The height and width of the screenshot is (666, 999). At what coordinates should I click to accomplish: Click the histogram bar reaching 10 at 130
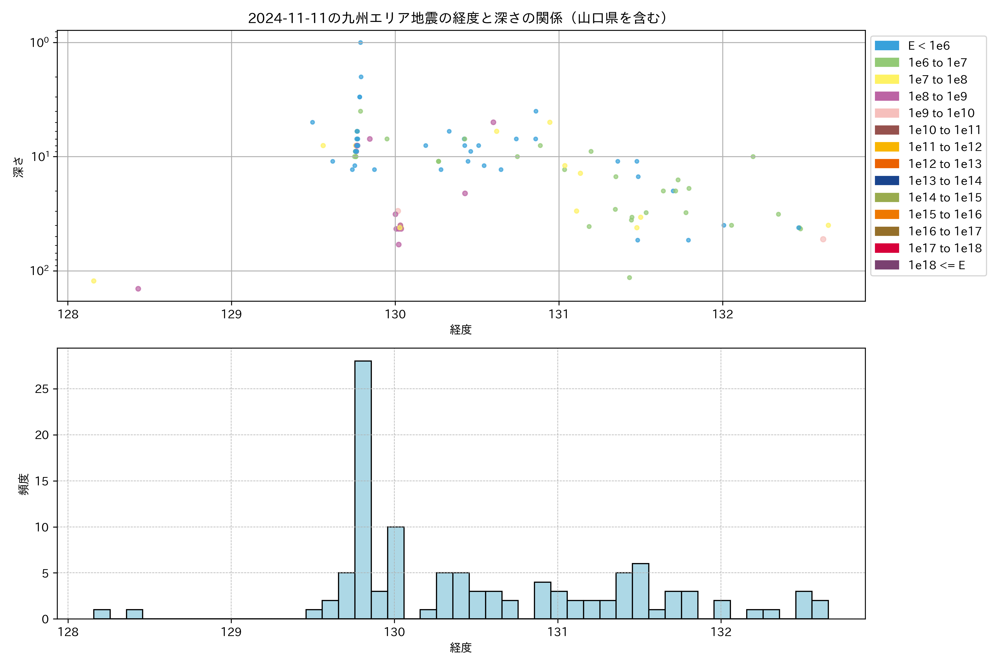[395, 572]
